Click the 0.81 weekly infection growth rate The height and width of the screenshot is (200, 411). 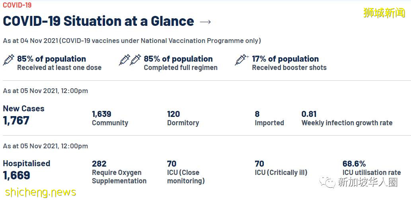point(309,114)
